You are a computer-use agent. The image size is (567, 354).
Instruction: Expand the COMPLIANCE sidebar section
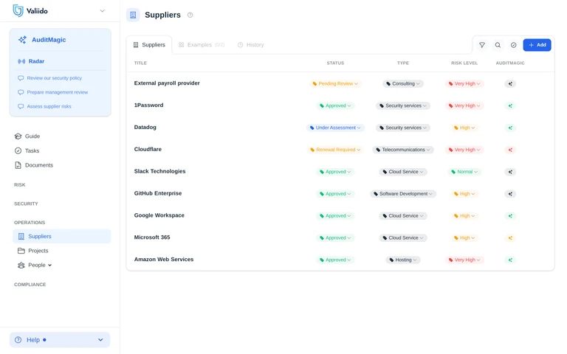(30, 285)
